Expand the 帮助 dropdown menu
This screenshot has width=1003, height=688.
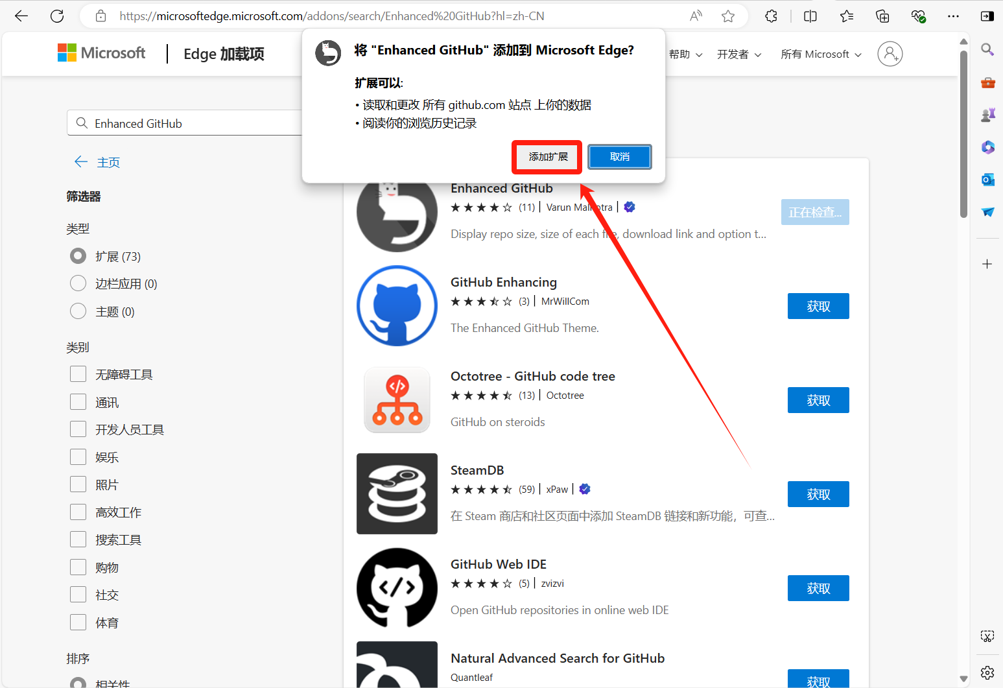[x=685, y=54]
